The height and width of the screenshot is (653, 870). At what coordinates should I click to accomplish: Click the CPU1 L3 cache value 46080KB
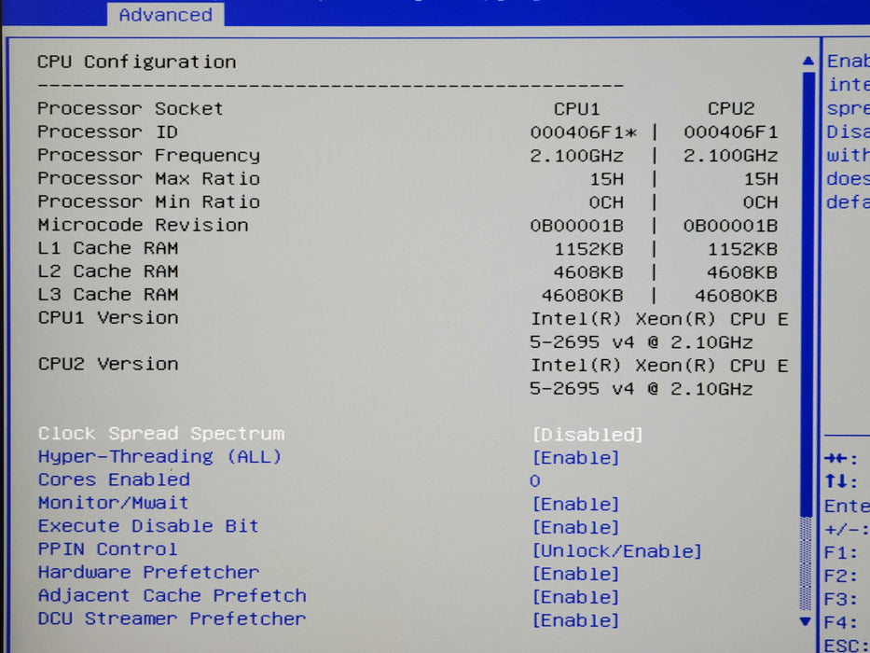pyautogui.click(x=582, y=296)
